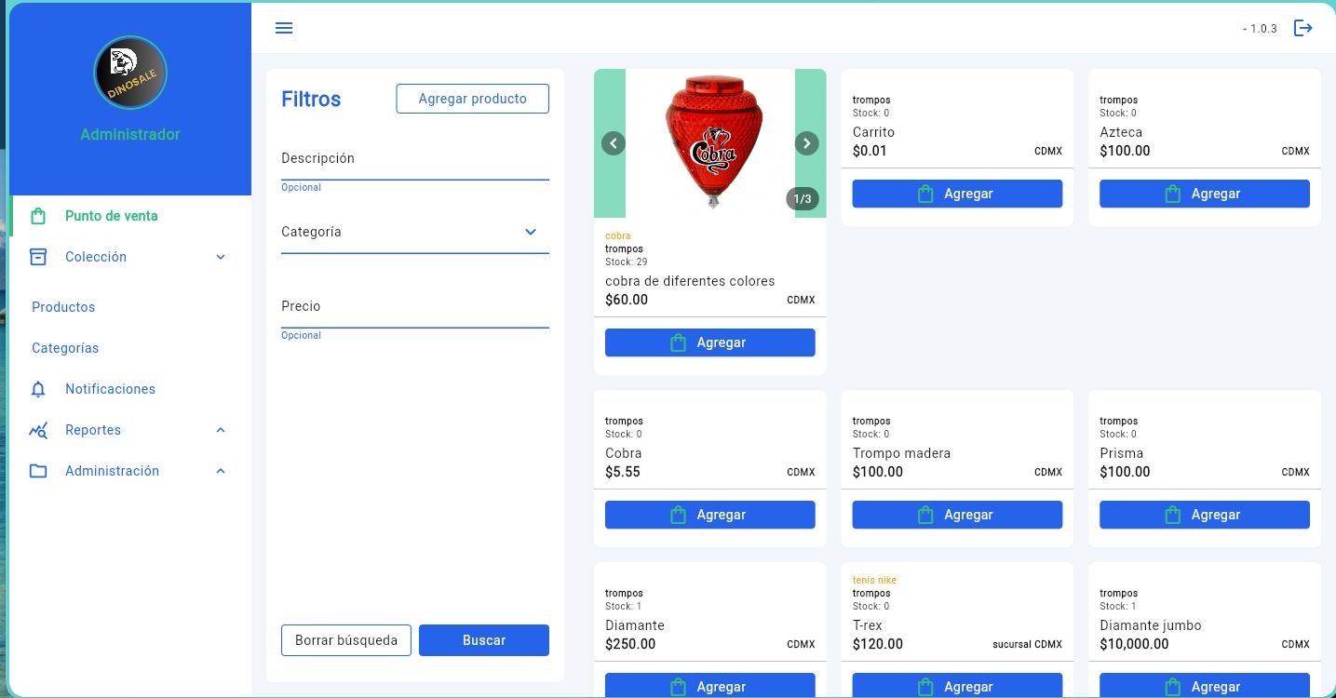Viewport: 1336px width, 698px height.
Task: Click the bell icon beside Notificaciones
Action: tap(38, 389)
